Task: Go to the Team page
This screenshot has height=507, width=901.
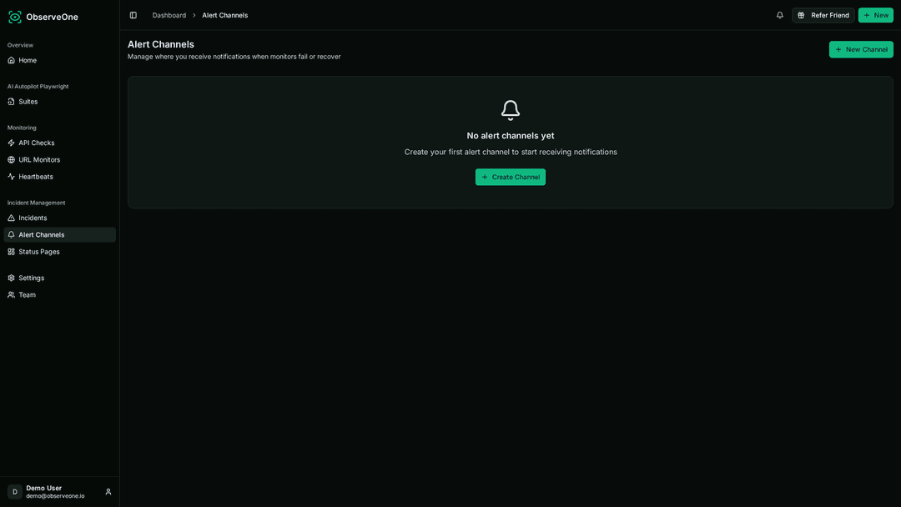Action: 60,295
